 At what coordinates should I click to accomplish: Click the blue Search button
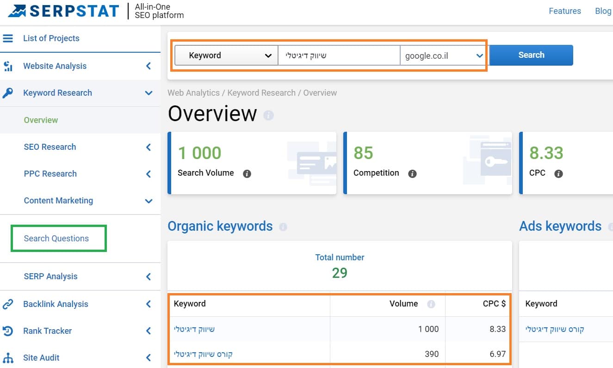531,55
